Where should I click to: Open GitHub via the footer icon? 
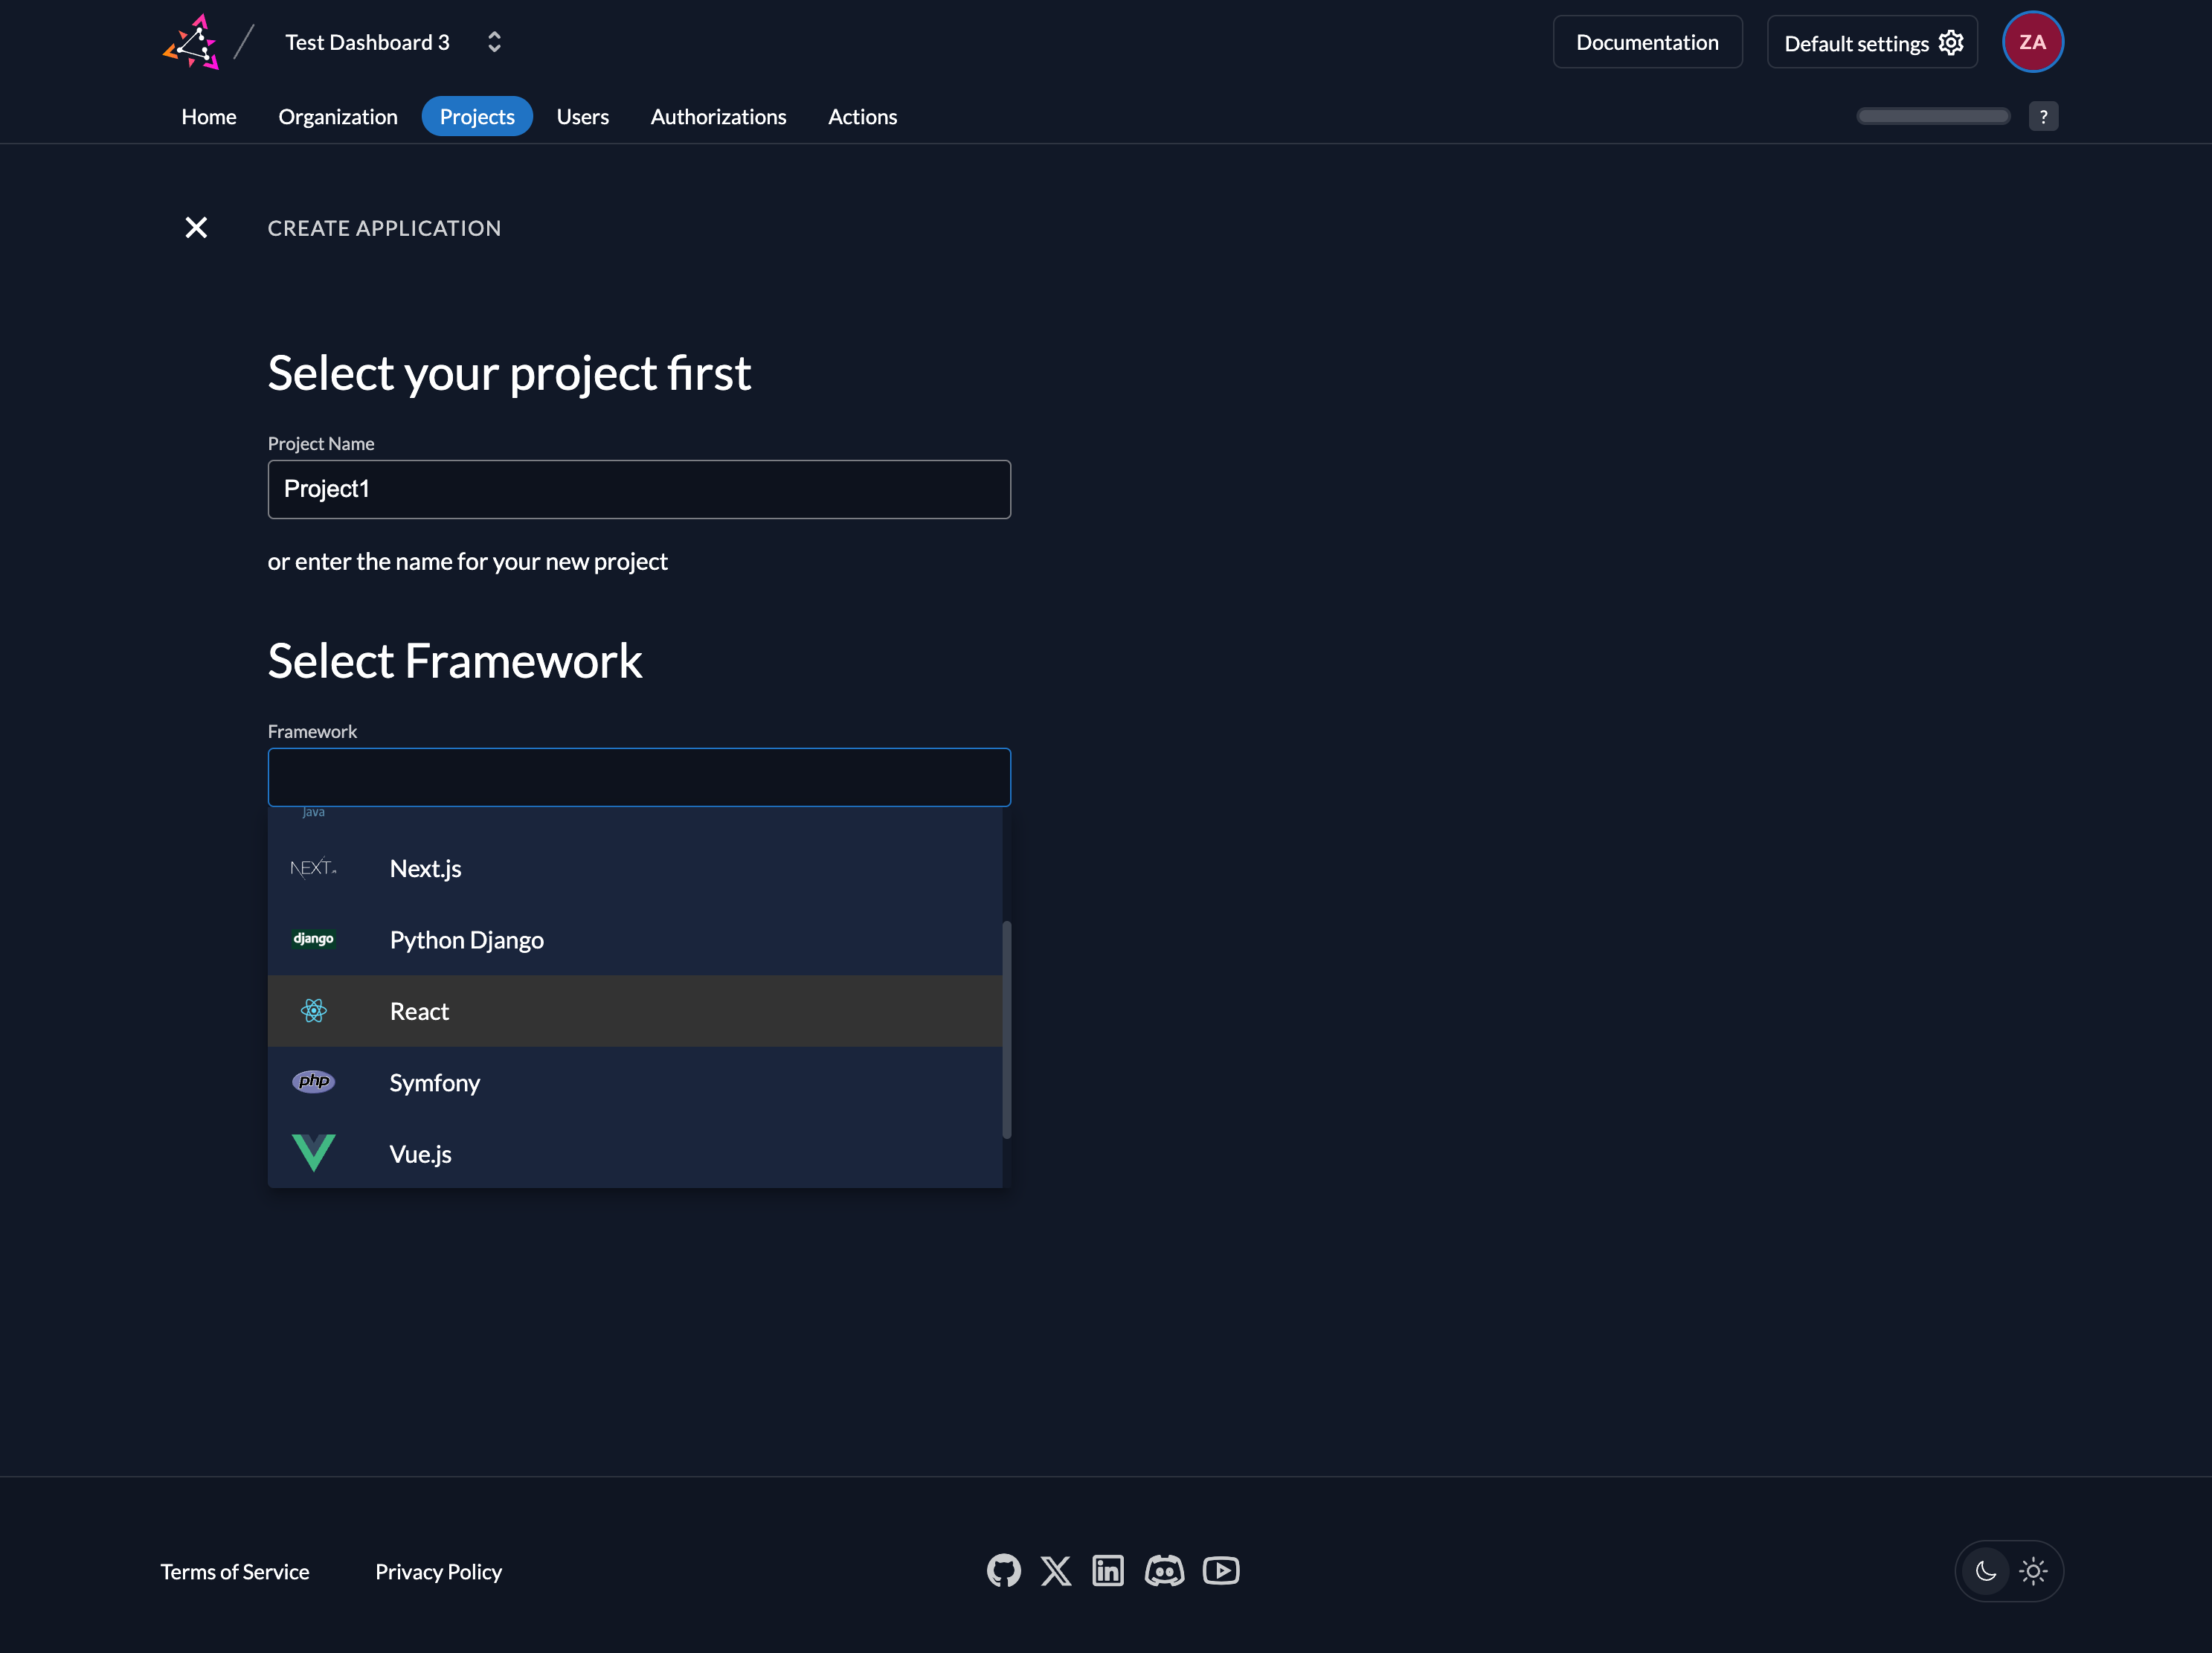(1004, 1570)
